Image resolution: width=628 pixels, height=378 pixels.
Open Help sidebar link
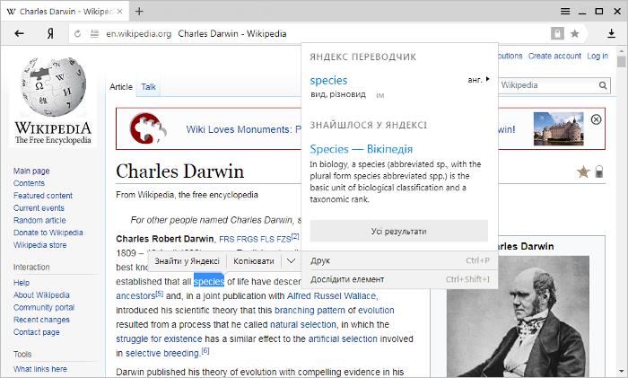(x=22, y=283)
